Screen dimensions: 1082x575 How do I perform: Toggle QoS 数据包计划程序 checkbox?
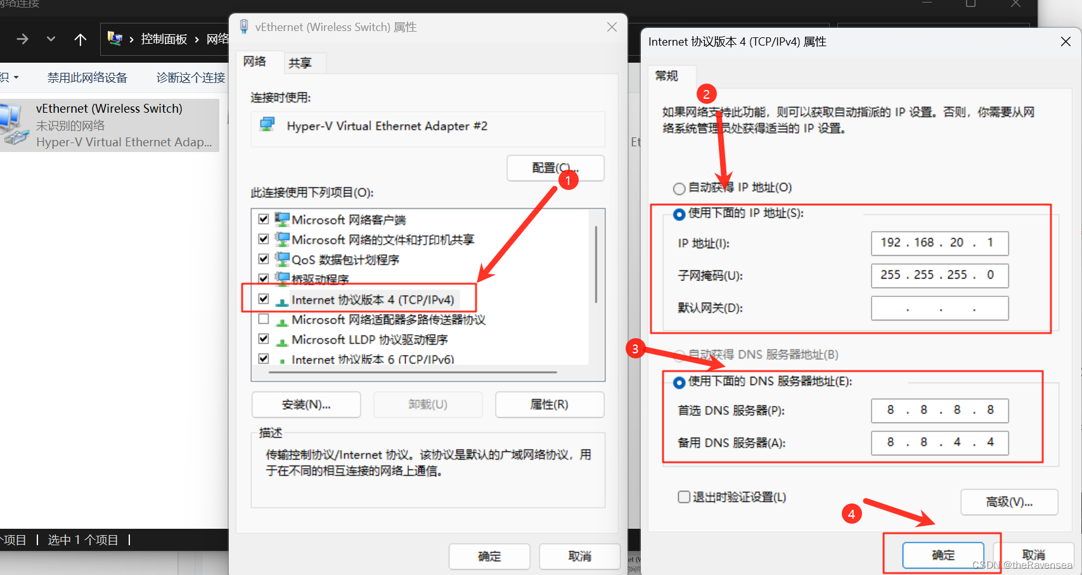click(264, 259)
